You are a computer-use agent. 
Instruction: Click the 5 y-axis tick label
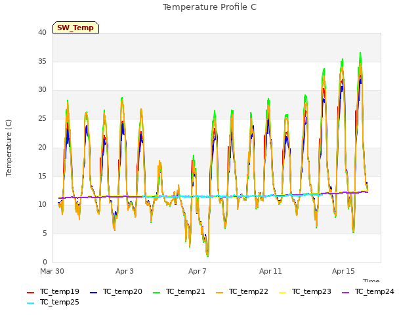pyautogui.click(x=45, y=234)
